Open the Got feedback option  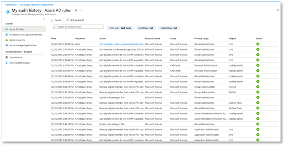68,20
